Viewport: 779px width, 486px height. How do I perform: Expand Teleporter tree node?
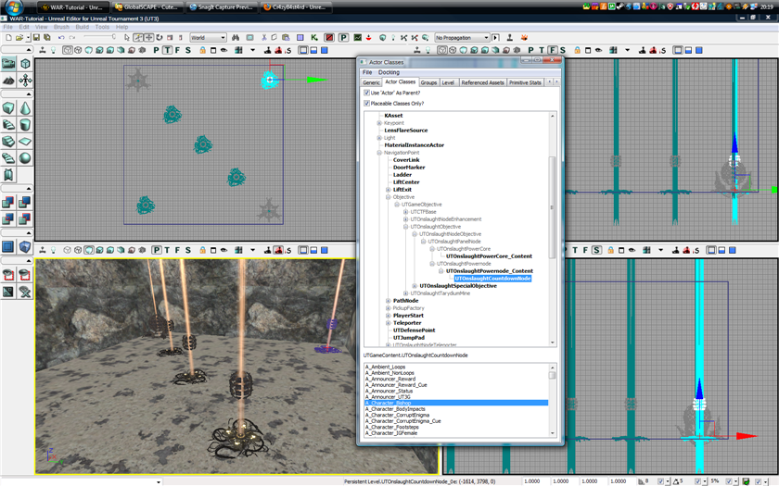pyautogui.click(x=388, y=323)
